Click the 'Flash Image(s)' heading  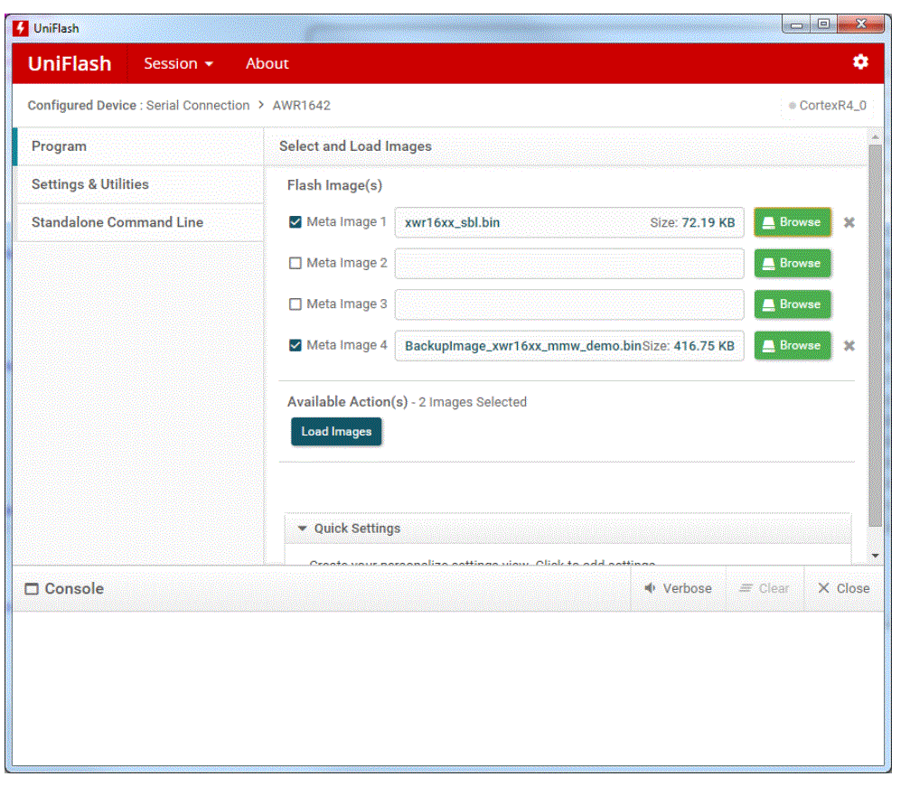coord(334,185)
